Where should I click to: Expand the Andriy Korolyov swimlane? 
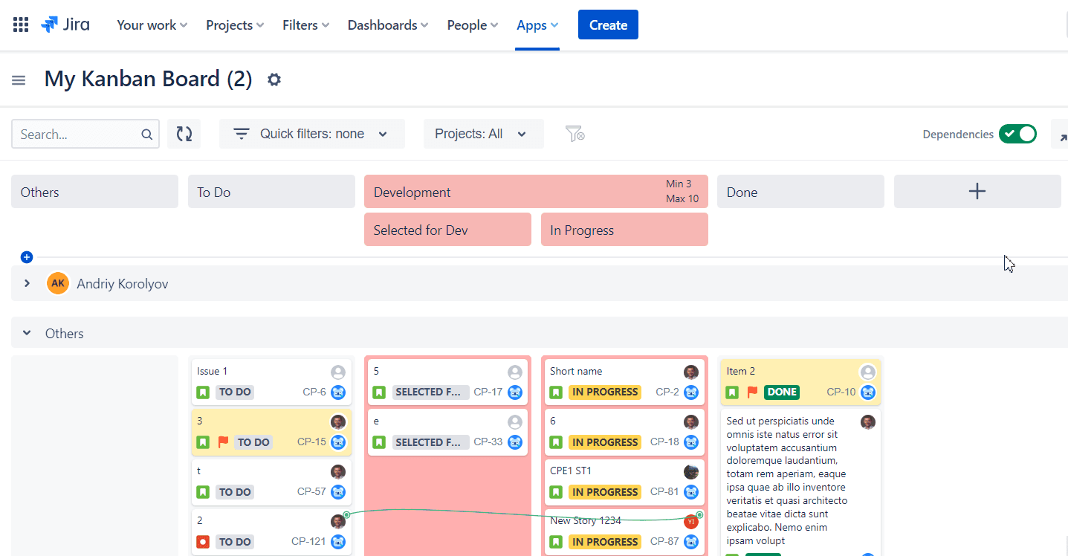pyautogui.click(x=27, y=283)
